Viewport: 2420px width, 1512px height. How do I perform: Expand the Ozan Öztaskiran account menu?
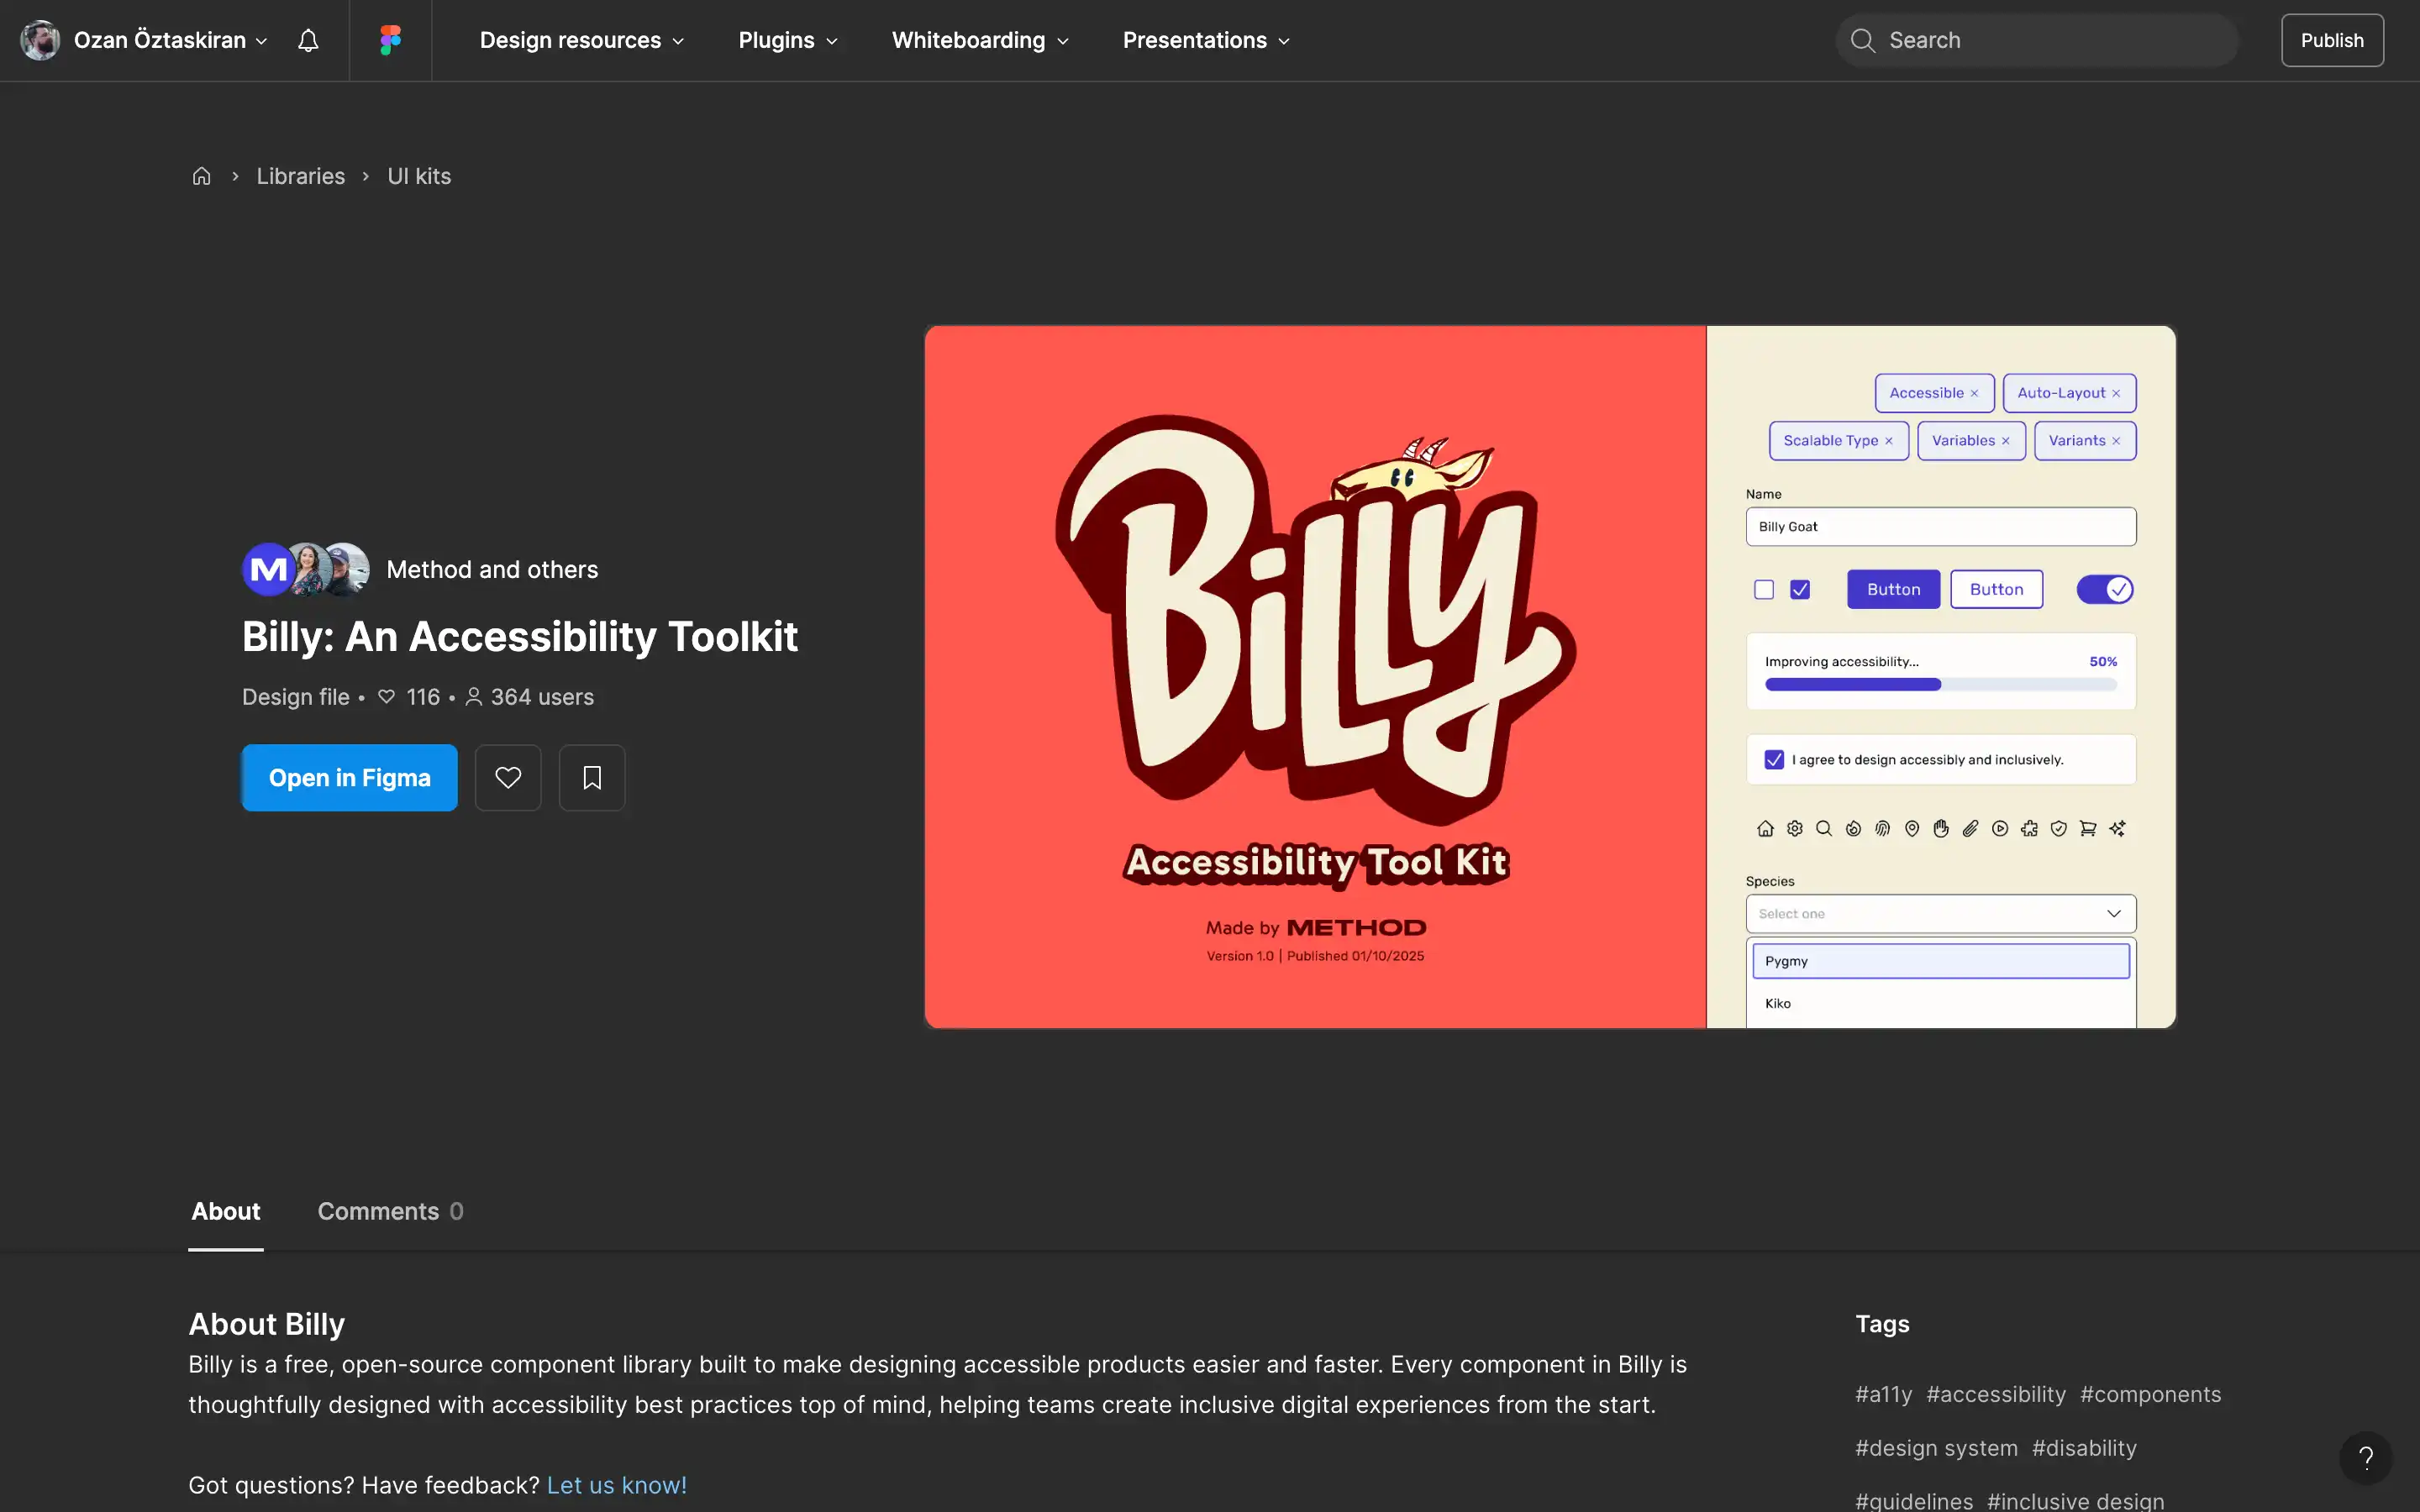click(x=171, y=40)
